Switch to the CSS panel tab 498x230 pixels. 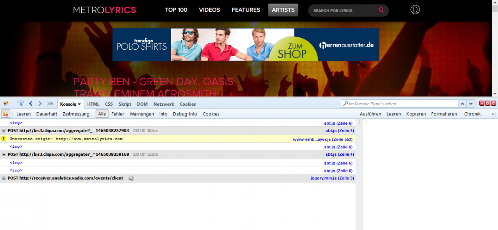[109, 104]
